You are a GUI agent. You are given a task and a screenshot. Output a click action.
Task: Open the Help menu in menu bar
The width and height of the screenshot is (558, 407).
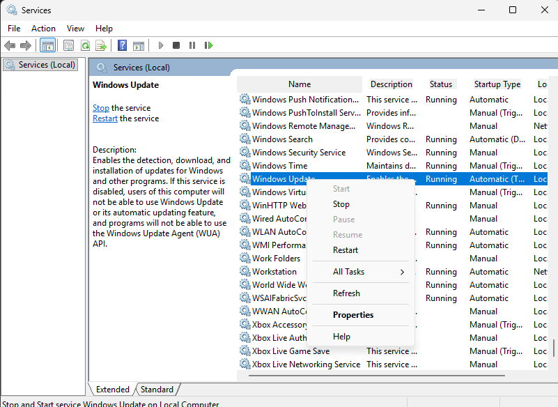pyautogui.click(x=104, y=29)
